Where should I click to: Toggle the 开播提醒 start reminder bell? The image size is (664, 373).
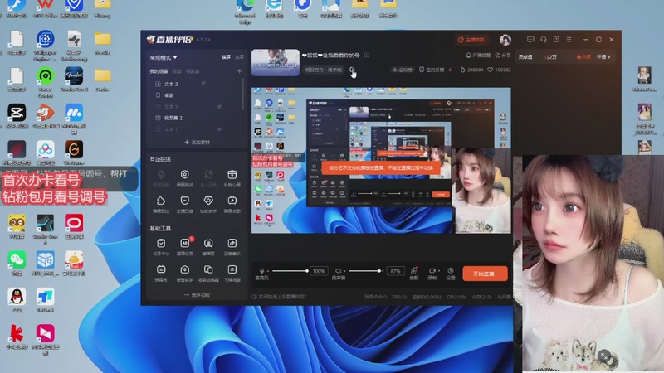(478, 56)
